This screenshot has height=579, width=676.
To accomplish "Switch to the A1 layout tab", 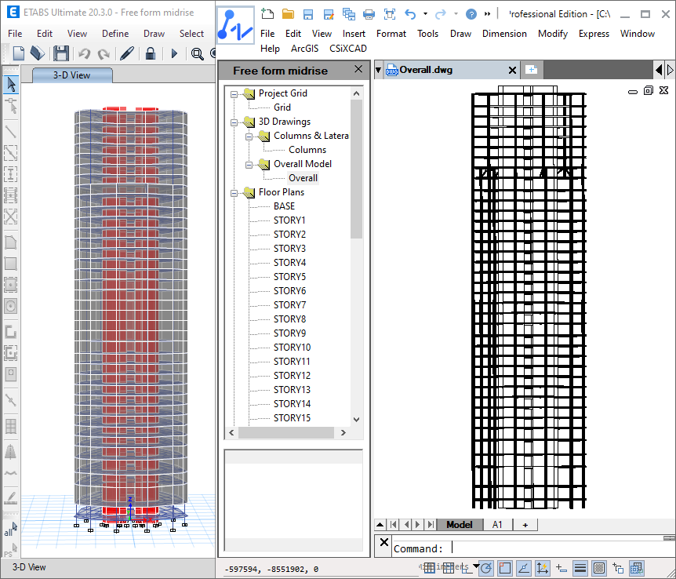I will click(x=497, y=525).
